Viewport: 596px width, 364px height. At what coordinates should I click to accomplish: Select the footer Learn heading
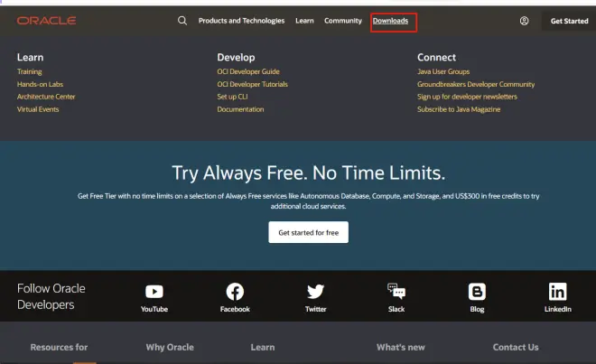pyautogui.click(x=263, y=347)
